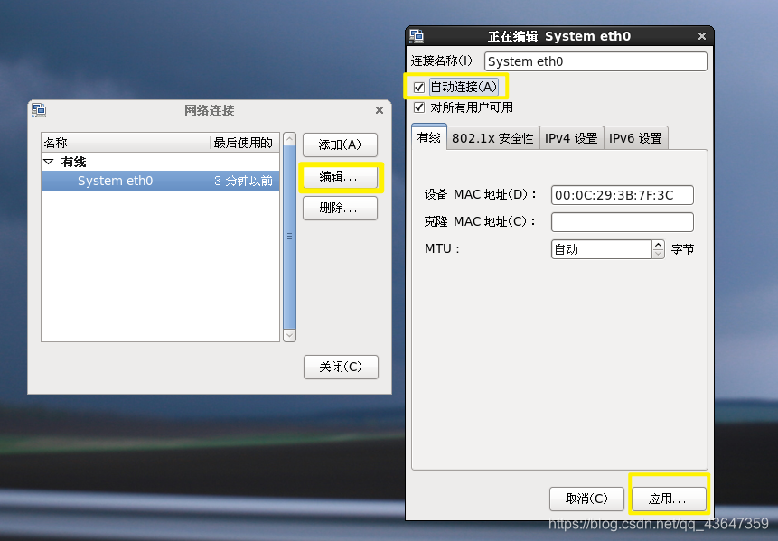Click the connection list scrollbar thumb
The height and width of the screenshot is (541, 778).
[289, 237]
